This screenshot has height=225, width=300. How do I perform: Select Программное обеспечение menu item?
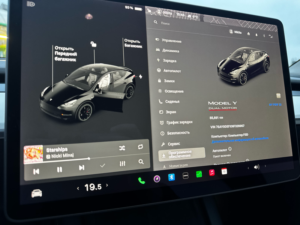(181, 154)
